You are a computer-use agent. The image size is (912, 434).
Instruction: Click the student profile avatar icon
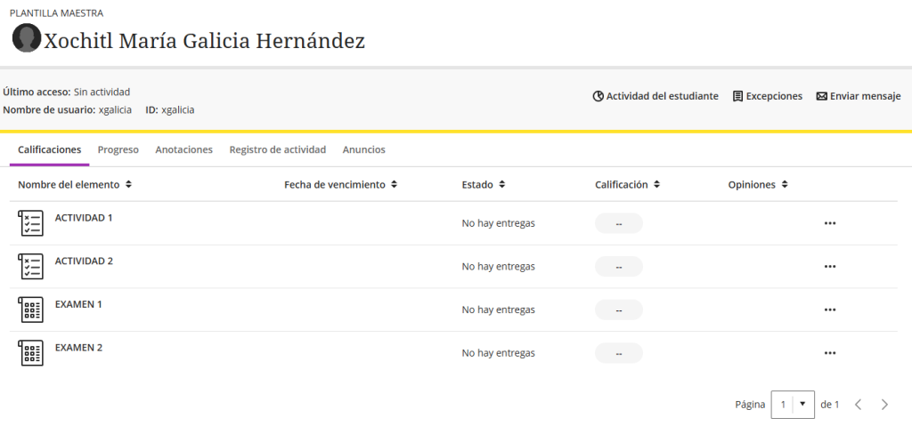[x=27, y=38]
